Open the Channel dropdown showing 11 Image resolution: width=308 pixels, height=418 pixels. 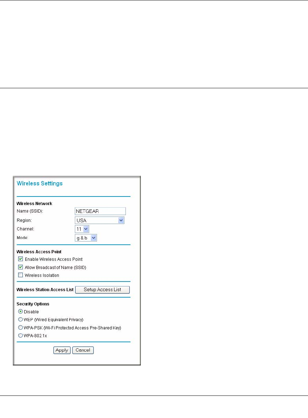(x=82, y=229)
